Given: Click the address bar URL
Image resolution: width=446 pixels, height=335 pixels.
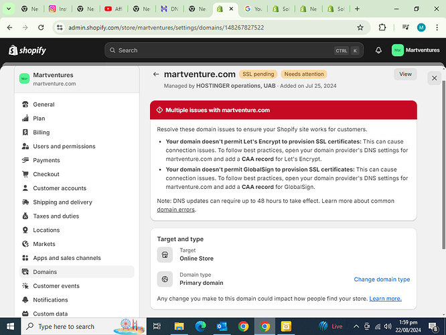Looking at the screenshot, I should [x=166, y=27].
